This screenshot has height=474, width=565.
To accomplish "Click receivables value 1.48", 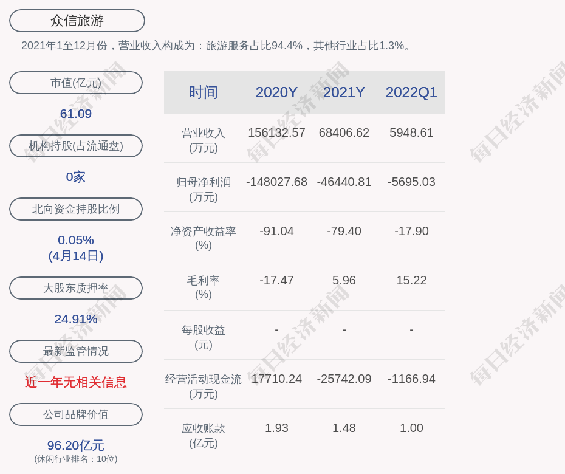I will coord(344,428).
